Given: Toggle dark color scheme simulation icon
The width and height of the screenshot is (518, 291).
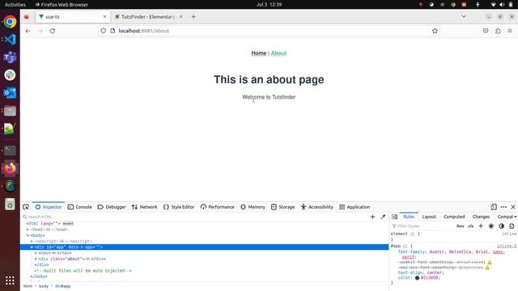Looking at the screenshot, I should [501, 226].
